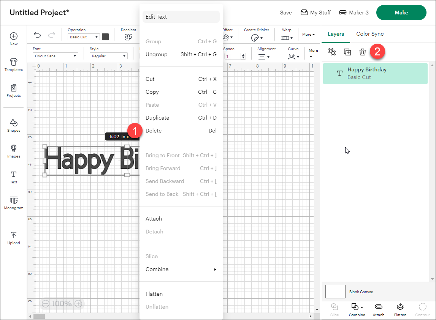Screen dimensions: 436x320
Task: Click the Untitled Project title
Action: click(40, 13)
